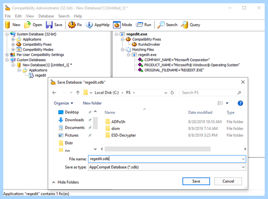Click the AppHelp info toolbar icon
268x199 pixels.
[x=89, y=25]
